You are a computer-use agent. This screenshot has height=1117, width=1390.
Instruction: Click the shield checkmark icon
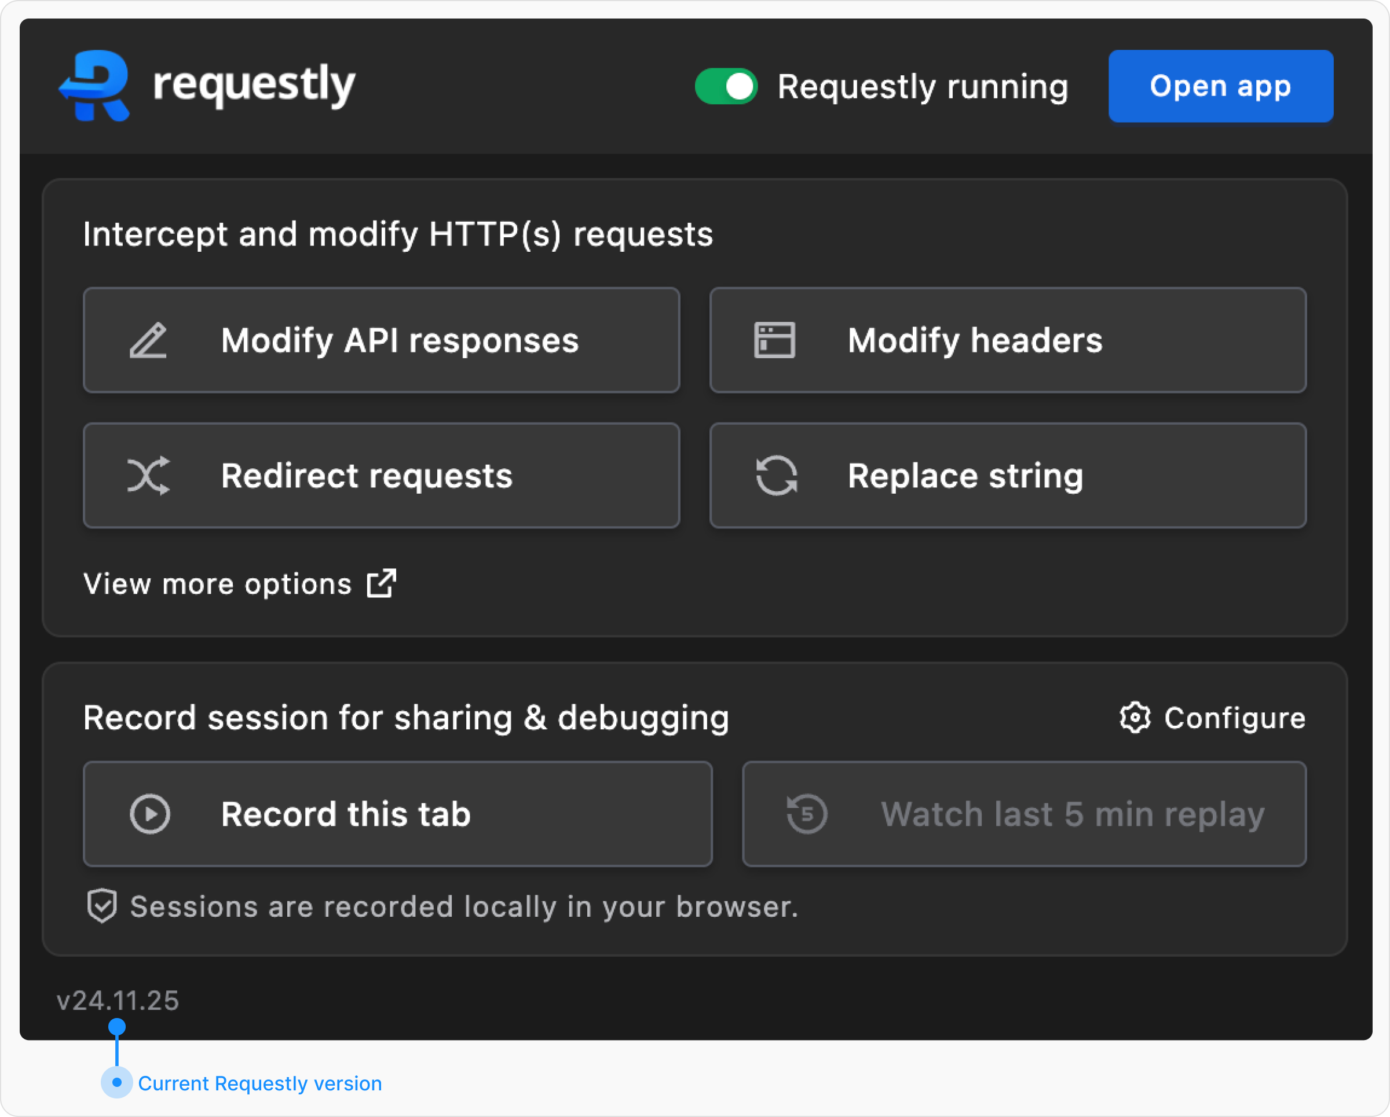click(102, 906)
